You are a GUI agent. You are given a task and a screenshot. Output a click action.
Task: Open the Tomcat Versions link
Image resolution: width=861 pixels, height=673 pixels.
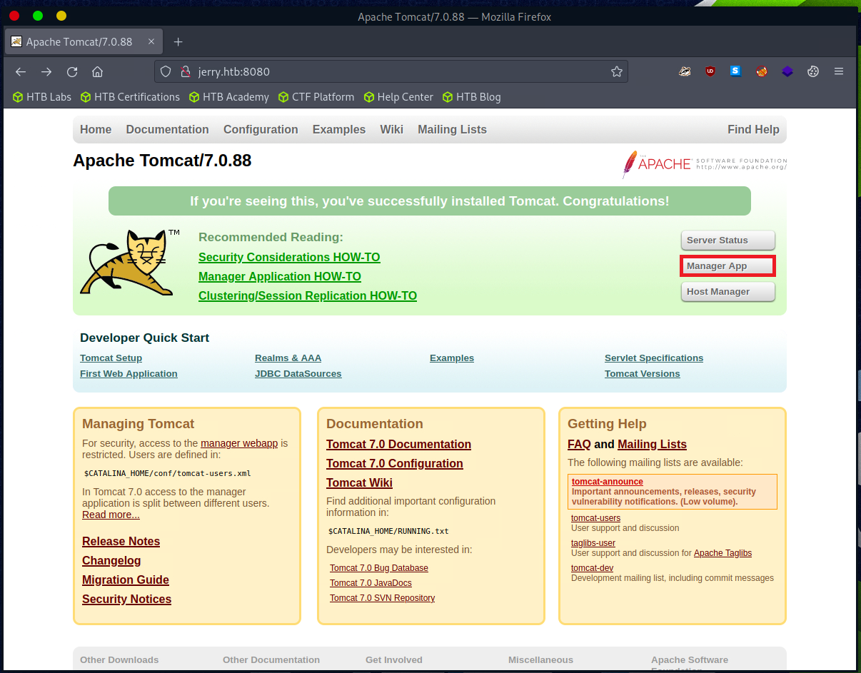point(642,374)
